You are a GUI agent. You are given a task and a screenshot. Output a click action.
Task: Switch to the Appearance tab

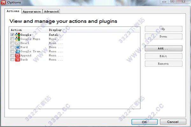[x=32, y=11]
